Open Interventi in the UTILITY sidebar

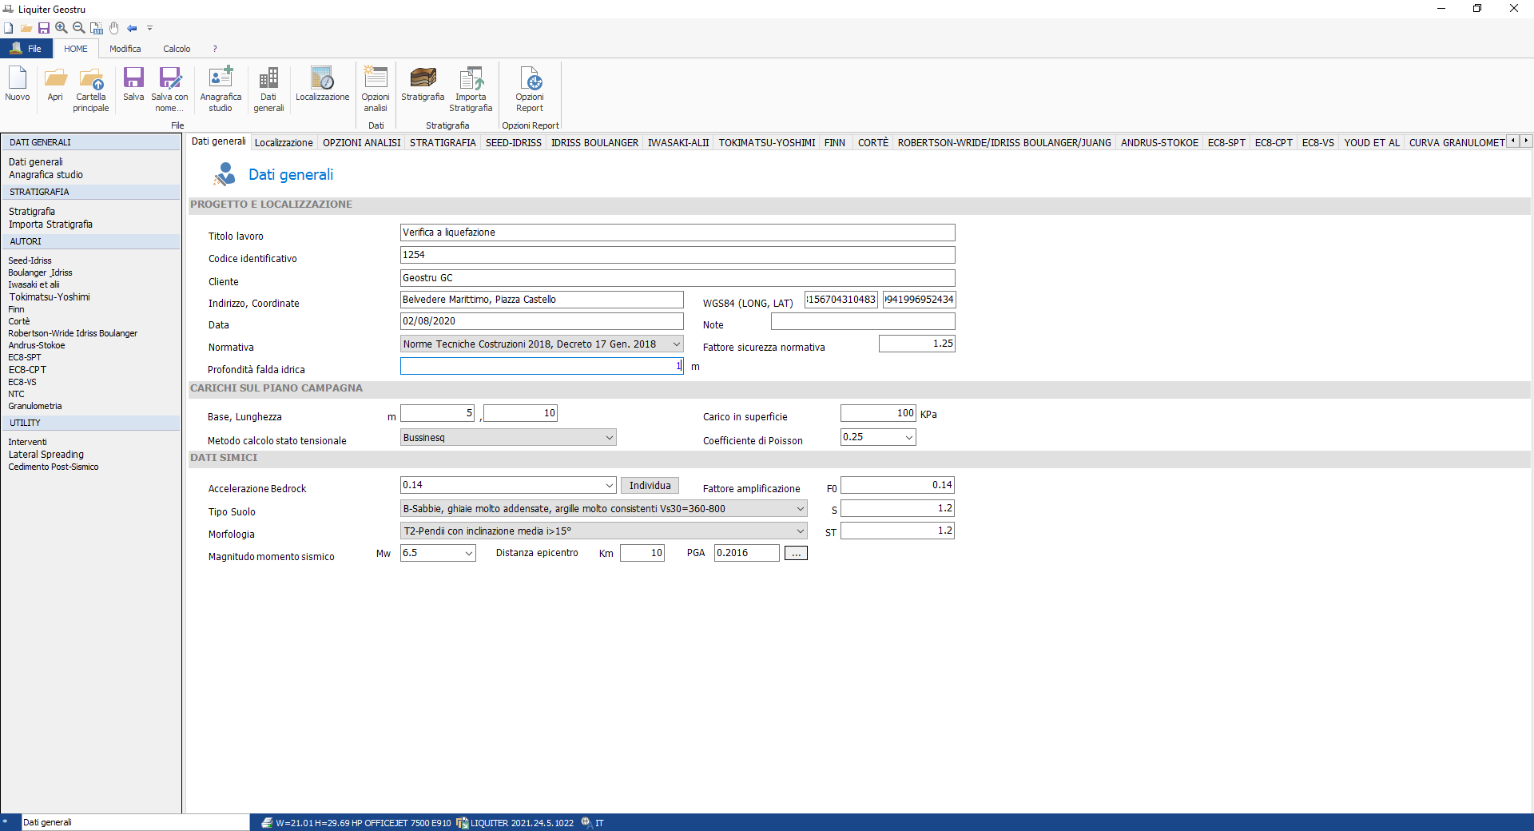point(28,443)
